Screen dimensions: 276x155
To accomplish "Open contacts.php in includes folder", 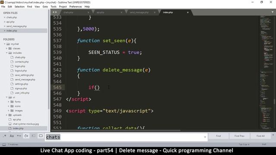I will pos(22,62).
